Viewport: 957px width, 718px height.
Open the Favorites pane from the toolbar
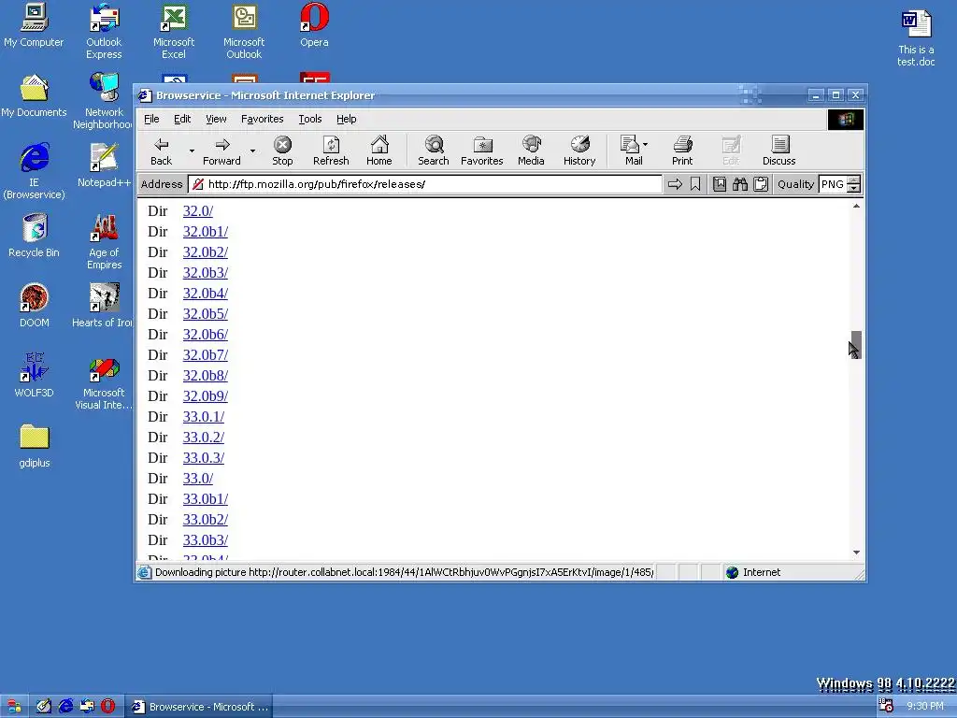tap(482, 151)
